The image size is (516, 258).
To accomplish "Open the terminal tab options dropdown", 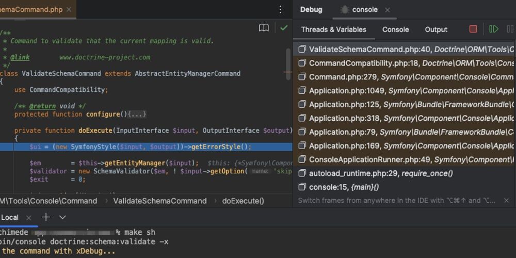I will coord(62,217).
